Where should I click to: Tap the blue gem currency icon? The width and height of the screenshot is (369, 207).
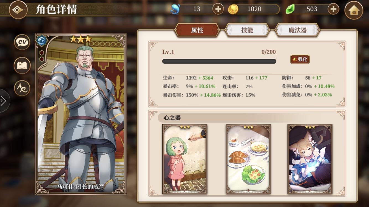(x=175, y=9)
